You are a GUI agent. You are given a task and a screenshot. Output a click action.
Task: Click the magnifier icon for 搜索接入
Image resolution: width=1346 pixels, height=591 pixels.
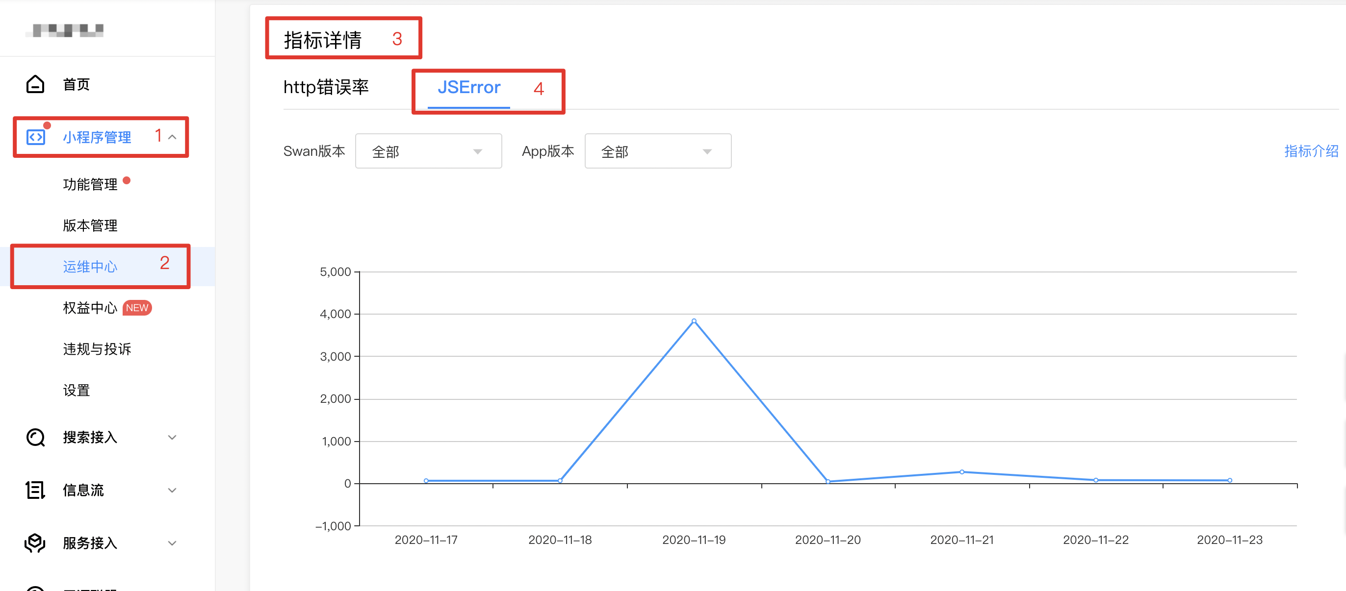point(35,438)
